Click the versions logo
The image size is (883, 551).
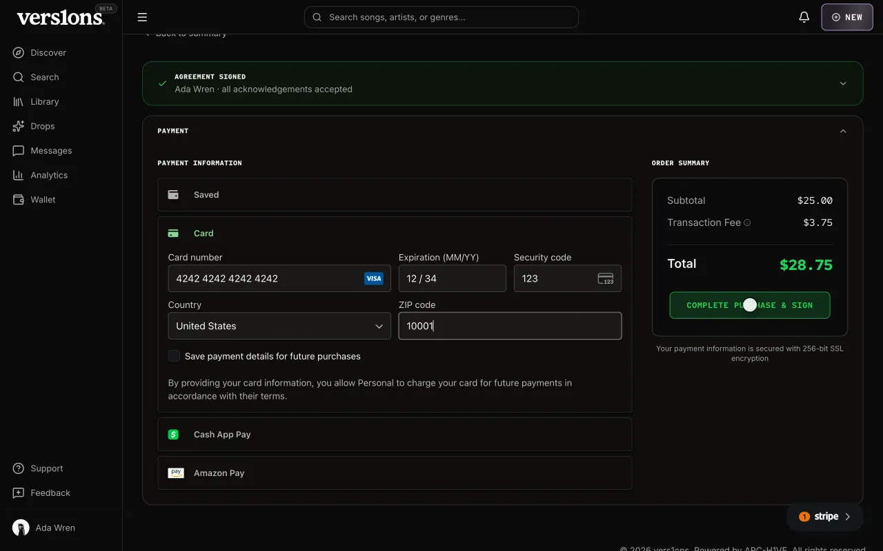point(61,18)
